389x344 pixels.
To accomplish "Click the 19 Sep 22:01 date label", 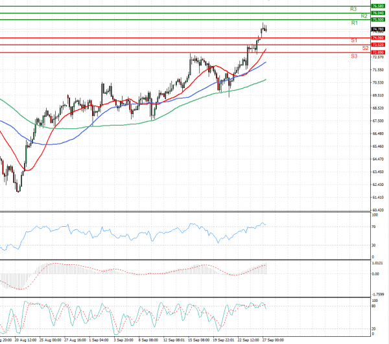I will (224, 340).
